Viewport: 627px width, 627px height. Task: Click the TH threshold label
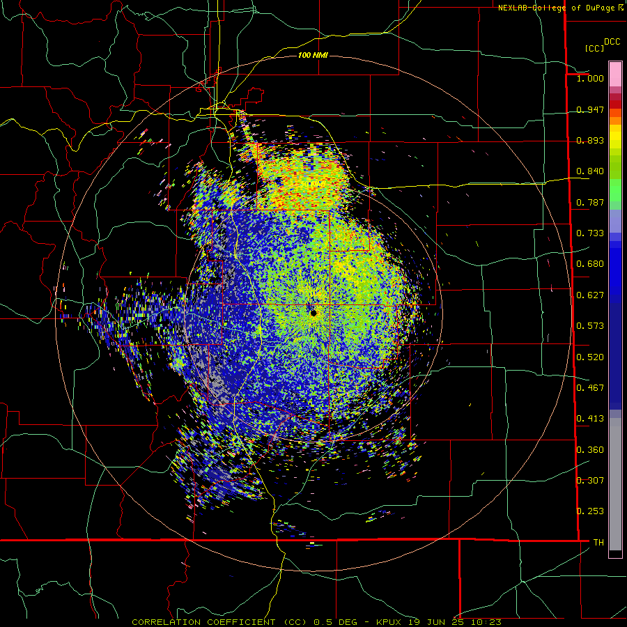point(598,543)
